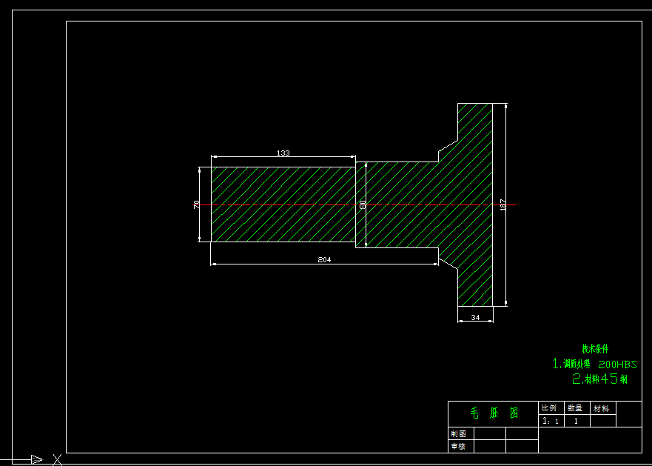Select the 187 flange dimension text

[503, 204]
